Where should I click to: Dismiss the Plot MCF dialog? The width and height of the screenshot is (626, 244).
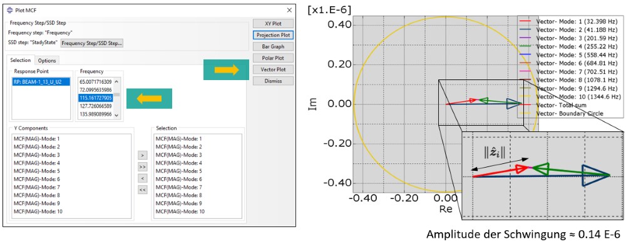(274, 81)
